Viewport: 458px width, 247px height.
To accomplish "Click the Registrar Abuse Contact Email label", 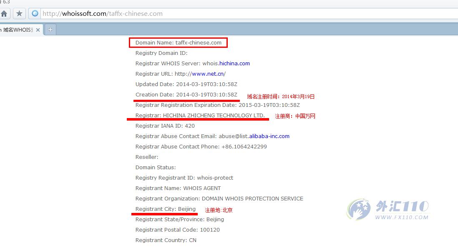I will coord(176,136).
